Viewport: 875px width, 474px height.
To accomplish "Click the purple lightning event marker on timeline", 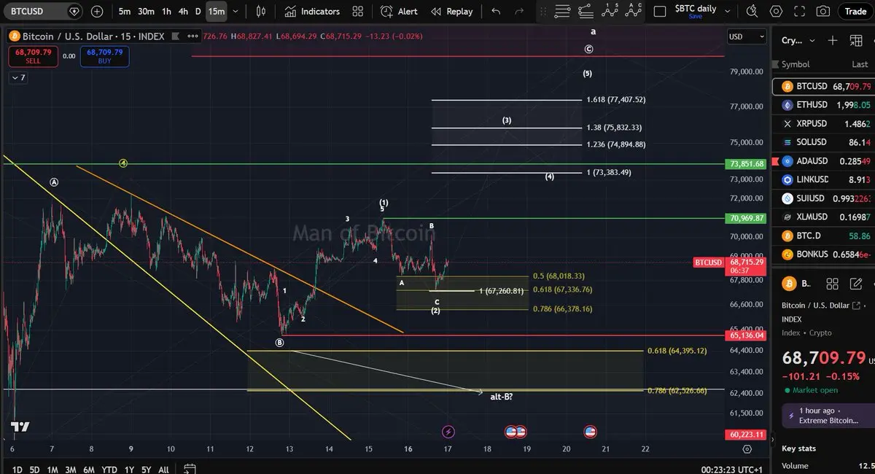I will 448,432.
